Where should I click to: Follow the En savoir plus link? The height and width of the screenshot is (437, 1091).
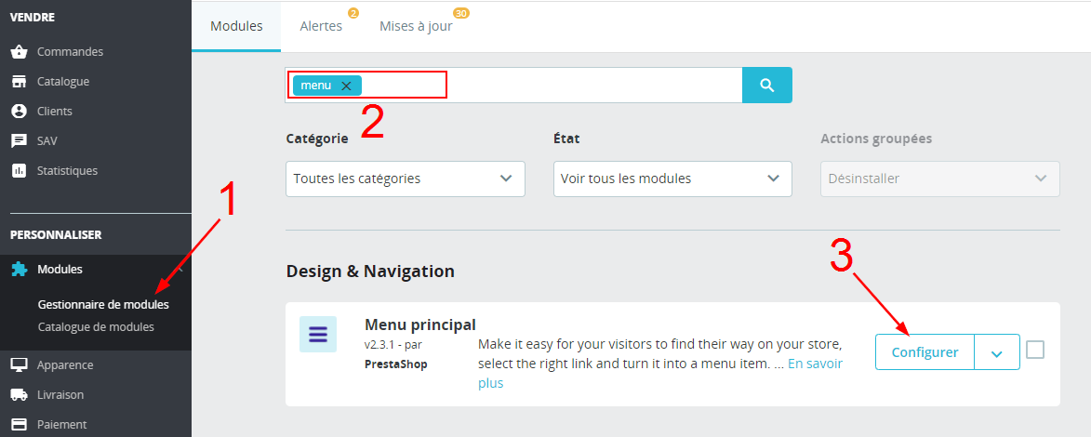815,364
